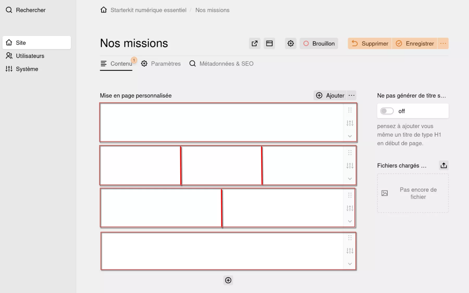Expand chevron of first layout row

(350, 136)
